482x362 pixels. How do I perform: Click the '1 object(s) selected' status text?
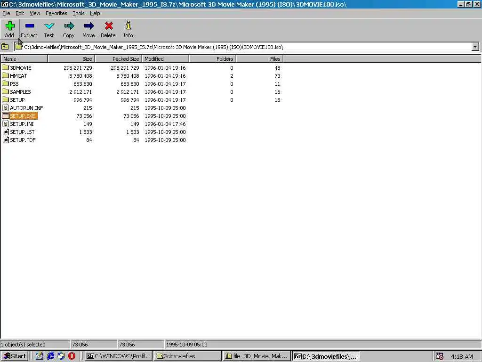(x=23, y=344)
